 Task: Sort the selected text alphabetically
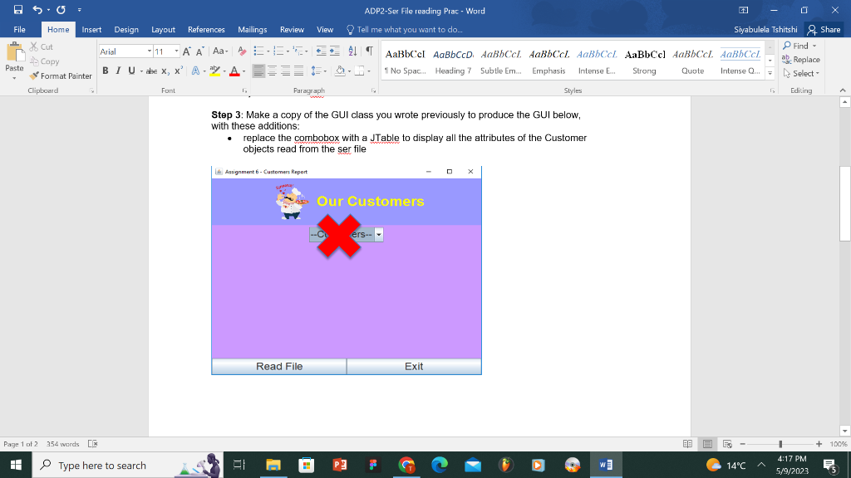point(352,51)
